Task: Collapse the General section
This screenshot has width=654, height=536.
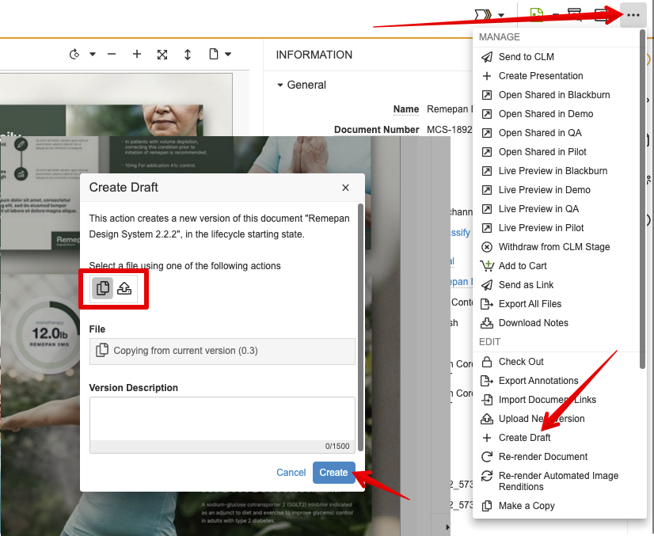Action: 280,86
